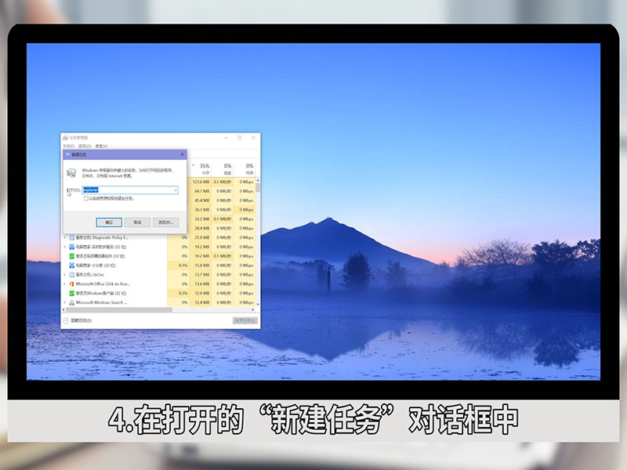Open the 文件(F) menu in Task Manager
627x470 pixels.
pos(68,146)
